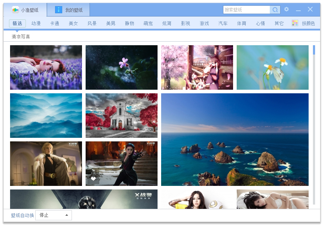Viewport: 323px width, 225px height.
Task: Open the red-haired woman in lavender wallpaper
Action: click(46, 67)
